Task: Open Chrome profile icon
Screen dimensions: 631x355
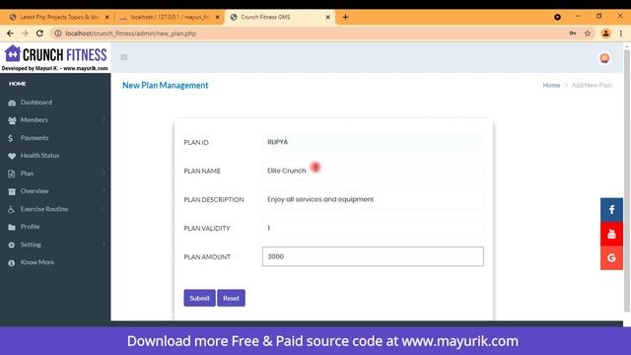Action: 605,34
